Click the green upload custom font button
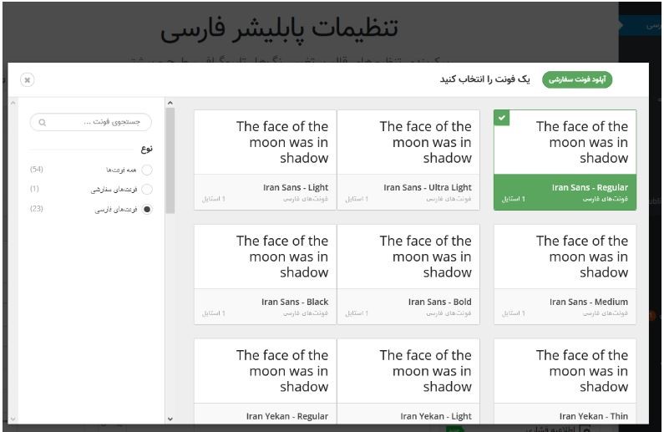 (577, 79)
